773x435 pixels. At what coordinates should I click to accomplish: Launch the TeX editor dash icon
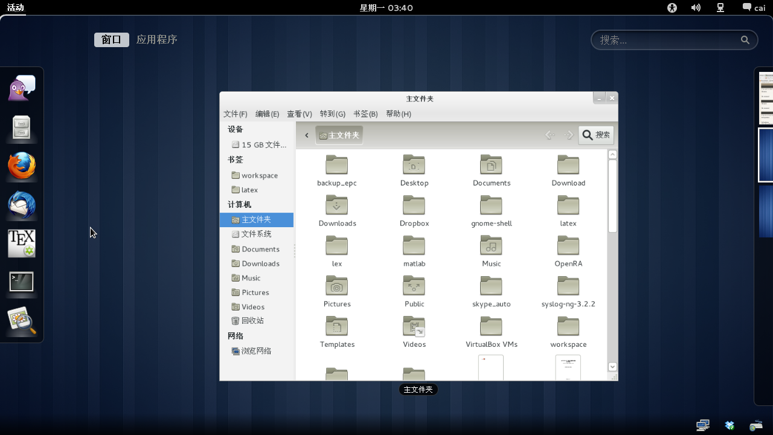coord(22,243)
